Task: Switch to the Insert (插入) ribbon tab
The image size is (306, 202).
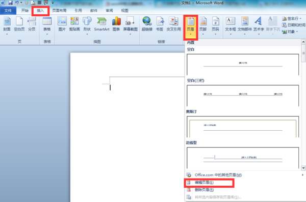Action: pyautogui.click(x=40, y=11)
